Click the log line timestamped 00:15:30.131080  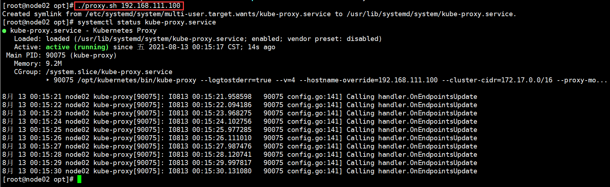tap(240, 171)
